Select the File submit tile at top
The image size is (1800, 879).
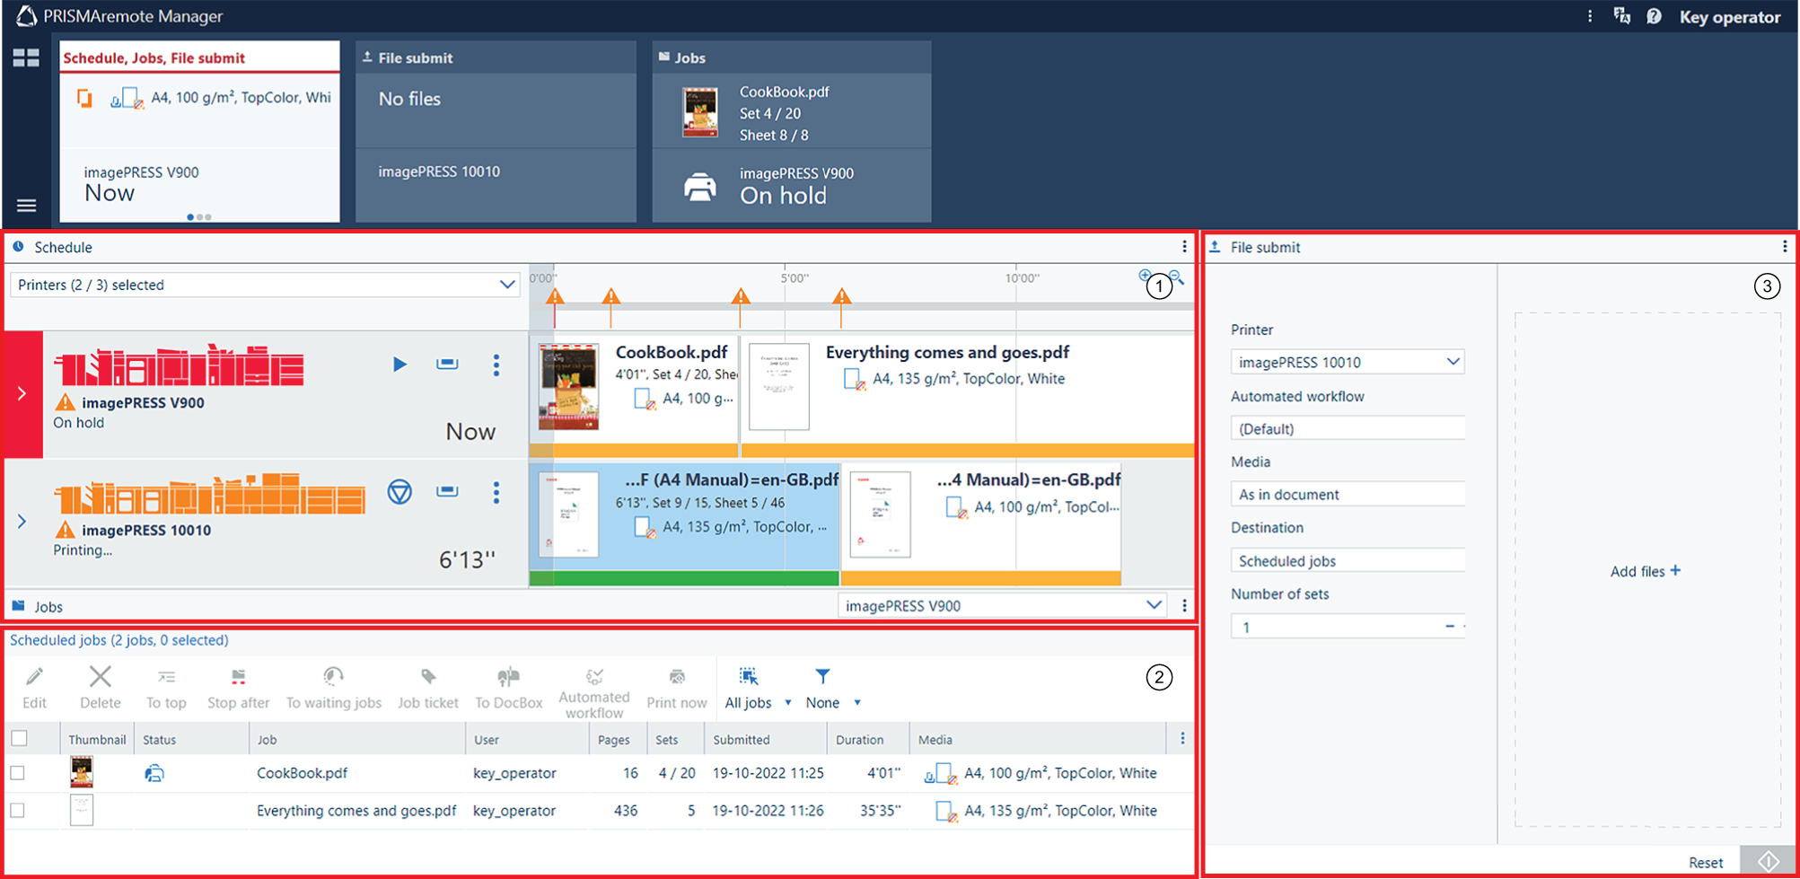(496, 131)
